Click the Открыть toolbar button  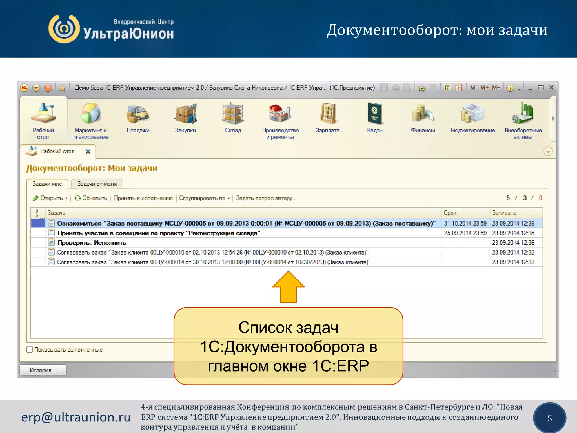pos(48,198)
